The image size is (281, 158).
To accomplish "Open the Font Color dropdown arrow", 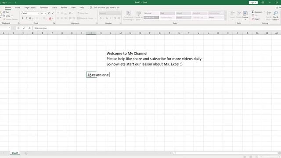I will click(x=53, y=18).
